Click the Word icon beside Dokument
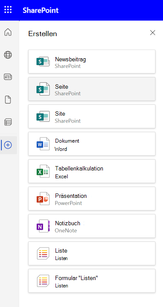 coord(43,144)
